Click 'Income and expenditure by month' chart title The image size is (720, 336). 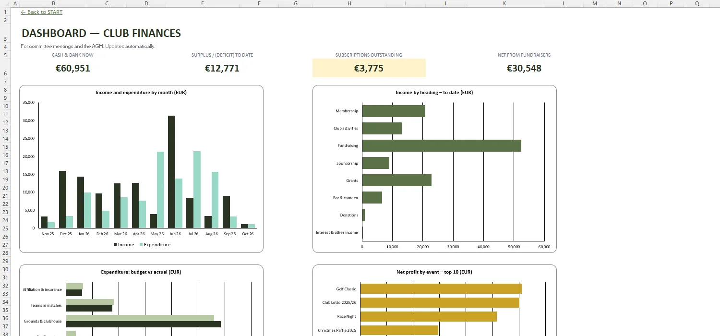141,92
